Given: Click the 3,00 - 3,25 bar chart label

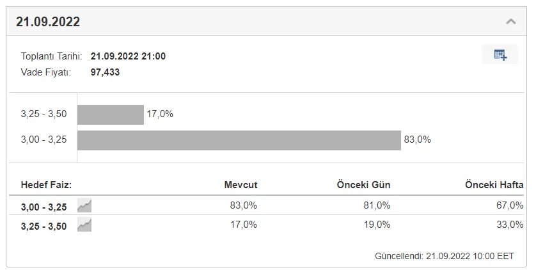Looking at the screenshot, I should tap(43, 139).
